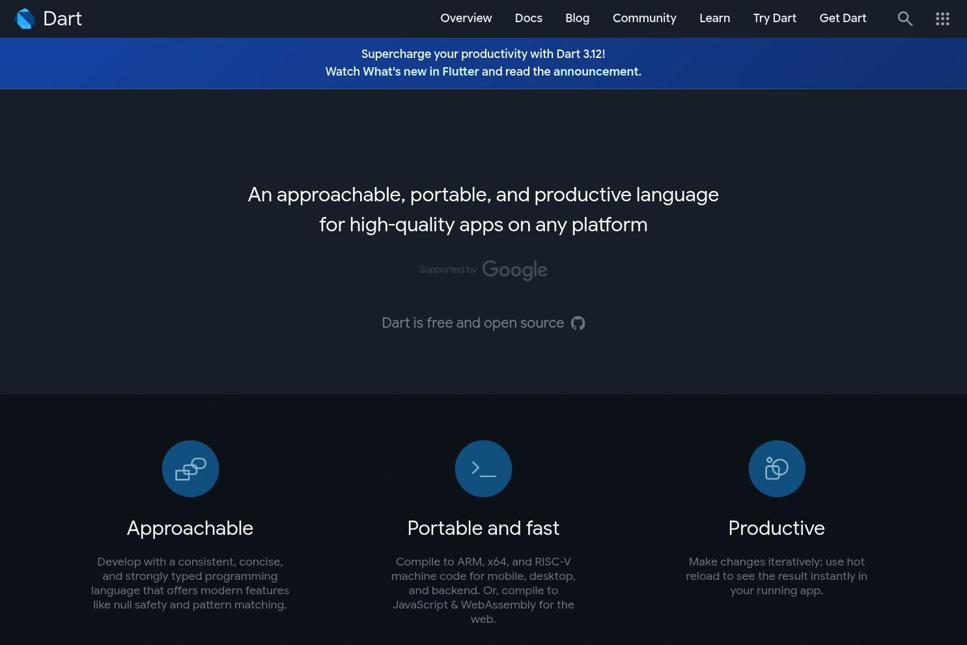Click the Dart wordmark in the header

[63, 19]
